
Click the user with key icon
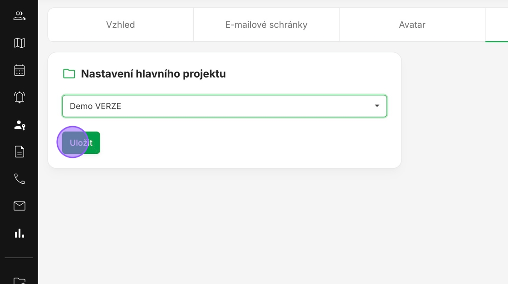tap(19, 125)
